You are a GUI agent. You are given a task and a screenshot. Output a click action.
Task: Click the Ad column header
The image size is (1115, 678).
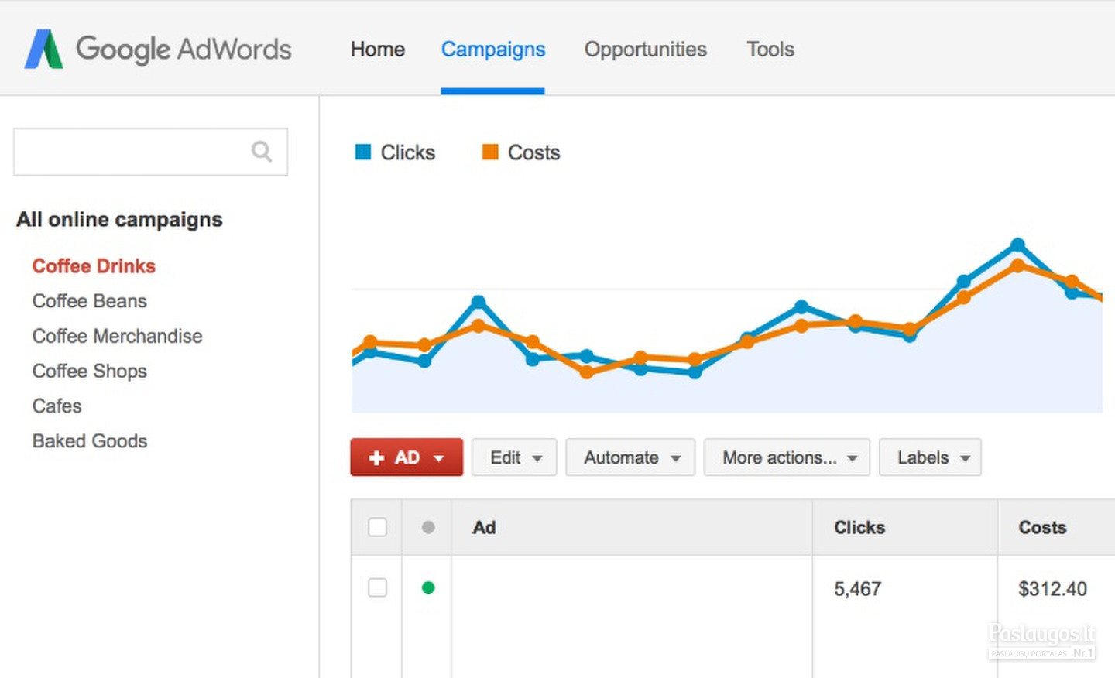485,527
